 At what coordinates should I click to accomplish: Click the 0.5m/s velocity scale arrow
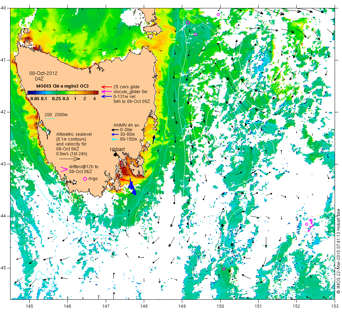(x=70, y=159)
